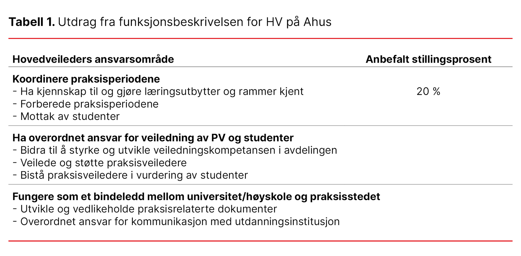Select the 'Mottak av studenter' bullet
521x256 pixels.
[x=70, y=117]
